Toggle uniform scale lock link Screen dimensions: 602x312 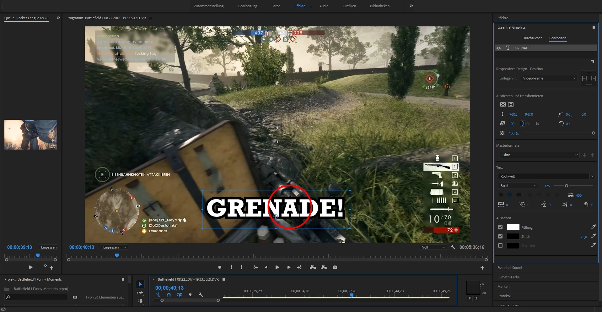pos(522,123)
